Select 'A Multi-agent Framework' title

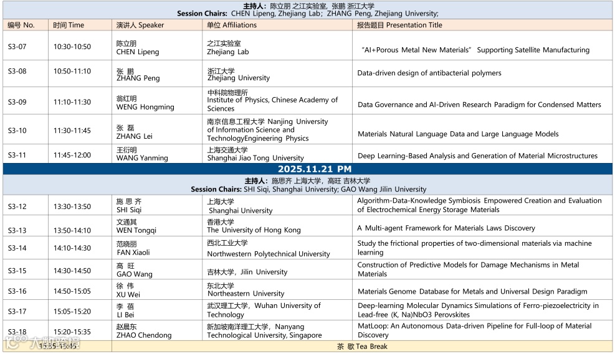coord(446,228)
